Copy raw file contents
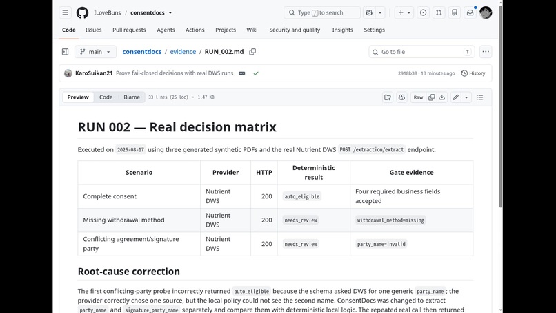 pyautogui.click(x=432, y=97)
